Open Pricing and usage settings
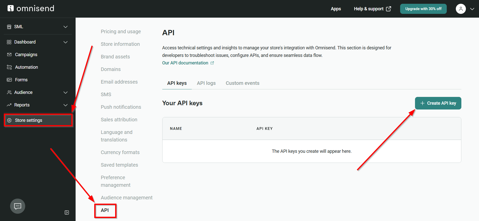479x221 pixels. (121, 31)
